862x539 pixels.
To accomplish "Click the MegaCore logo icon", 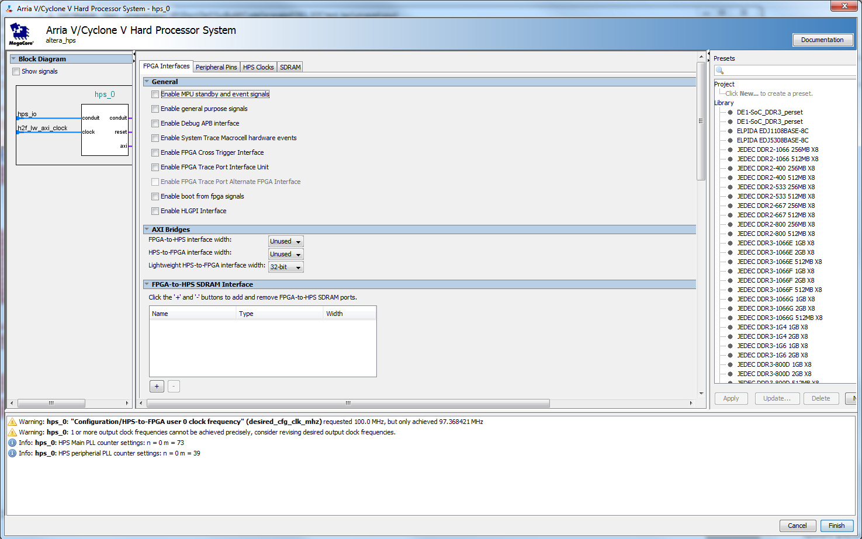I will click(21, 34).
